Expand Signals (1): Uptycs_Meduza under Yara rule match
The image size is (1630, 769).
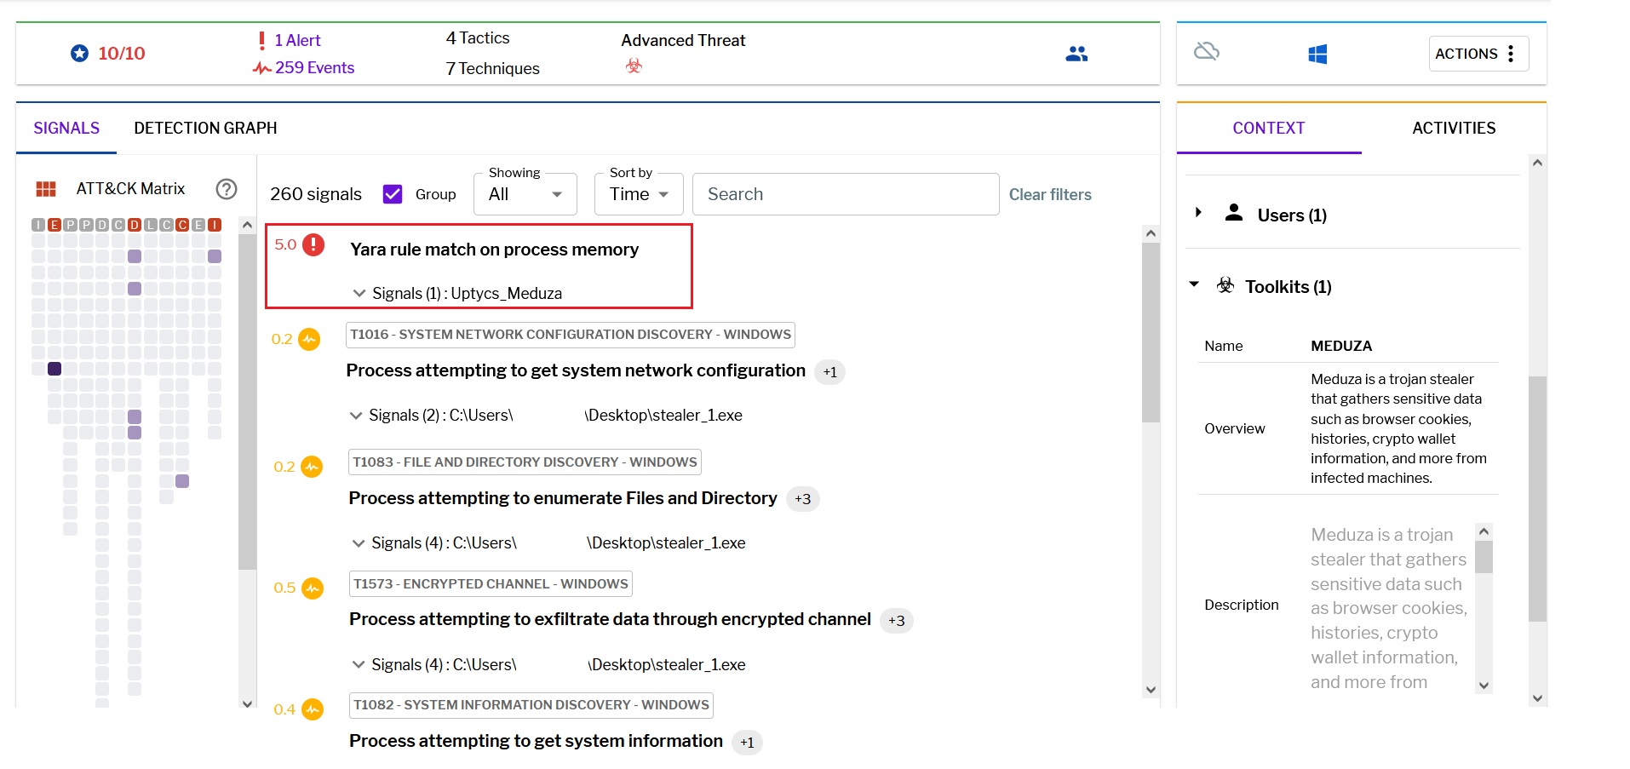pos(359,293)
